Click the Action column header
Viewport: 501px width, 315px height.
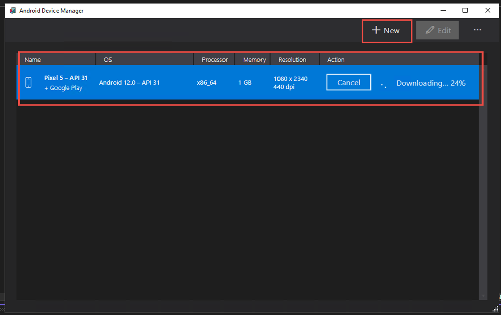(x=336, y=60)
